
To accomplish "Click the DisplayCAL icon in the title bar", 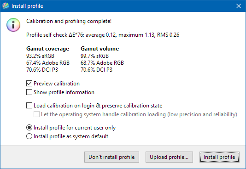I will click(6, 6).
